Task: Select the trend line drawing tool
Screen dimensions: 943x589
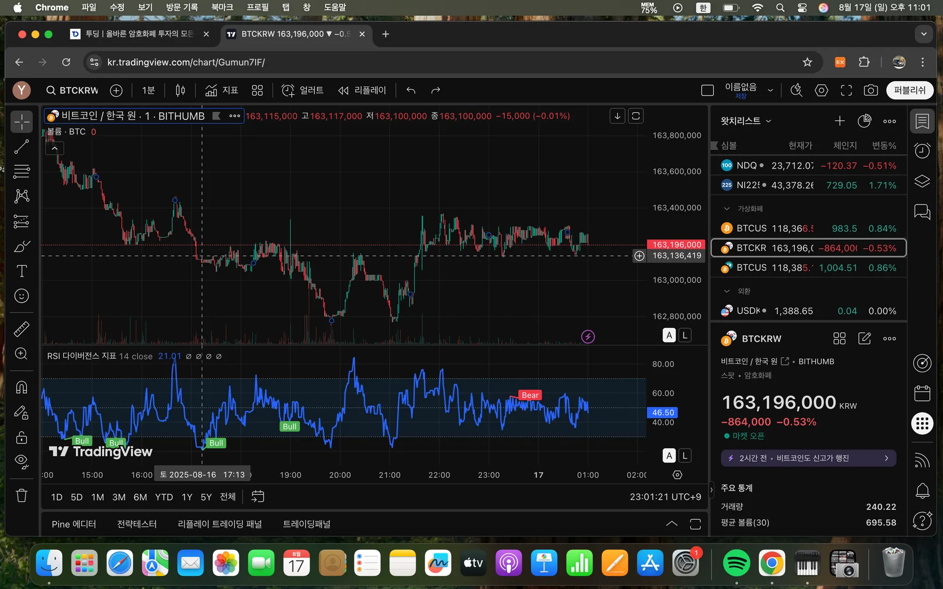Action: tap(21, 147)
